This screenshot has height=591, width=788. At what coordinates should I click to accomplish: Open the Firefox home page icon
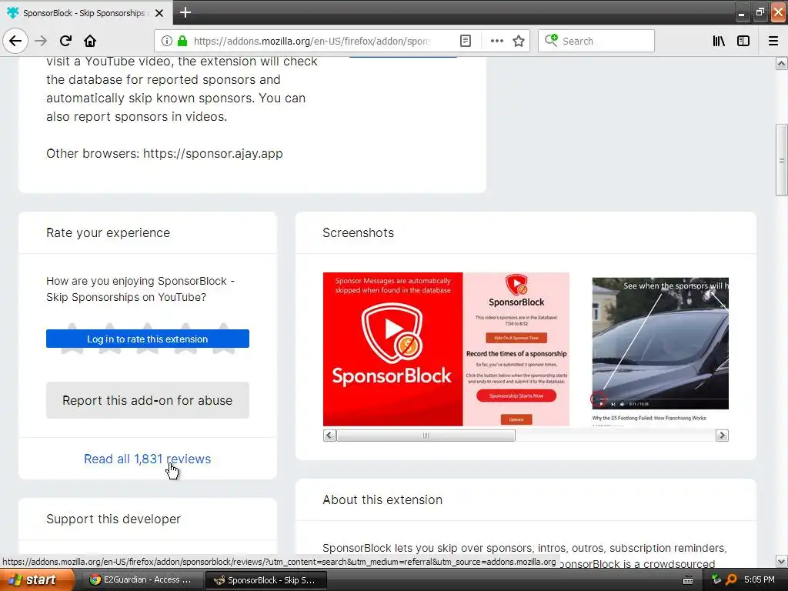[90, 41]
